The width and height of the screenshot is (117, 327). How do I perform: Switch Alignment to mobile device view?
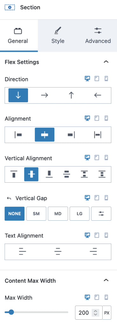(106, 118)
